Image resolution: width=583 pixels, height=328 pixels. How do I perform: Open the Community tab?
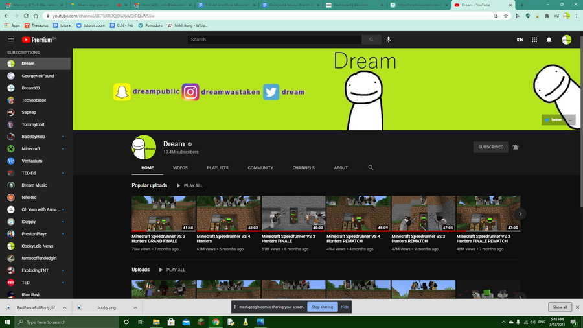point(260,168)
